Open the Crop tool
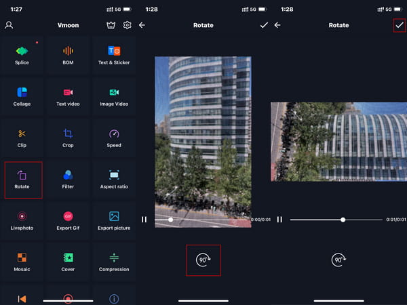This screenshot has height=305, width=407. coord(68,138)
